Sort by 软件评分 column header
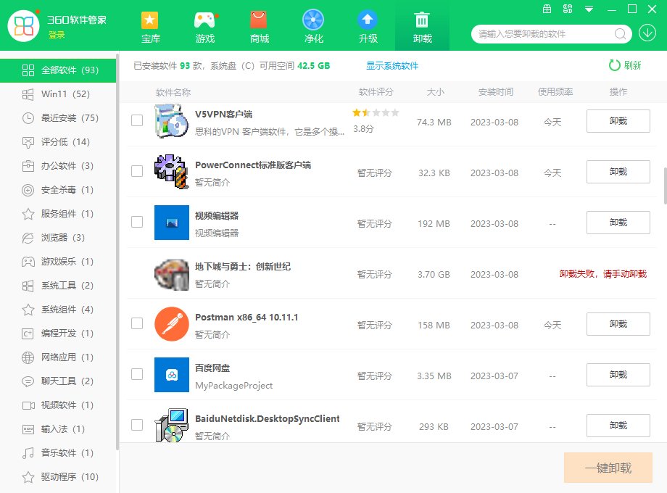The height and width of the screenshot is (493, 667). [x=376, y=92]
